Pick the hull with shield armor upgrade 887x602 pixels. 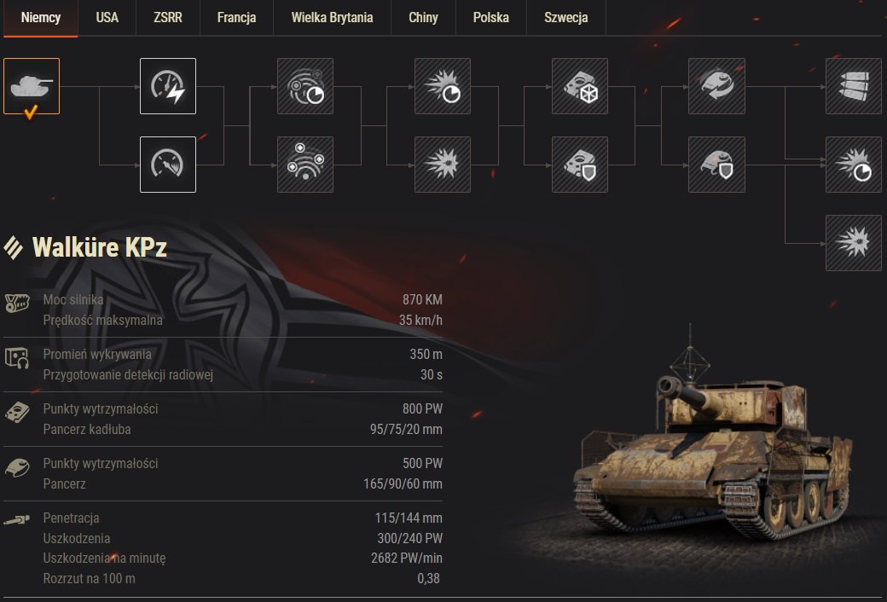[x=580, y=165]
